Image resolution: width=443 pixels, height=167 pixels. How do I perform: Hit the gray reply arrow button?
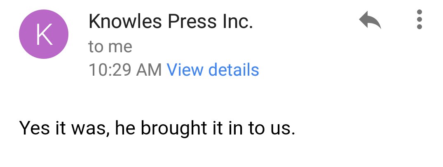[x=370, y=20]
